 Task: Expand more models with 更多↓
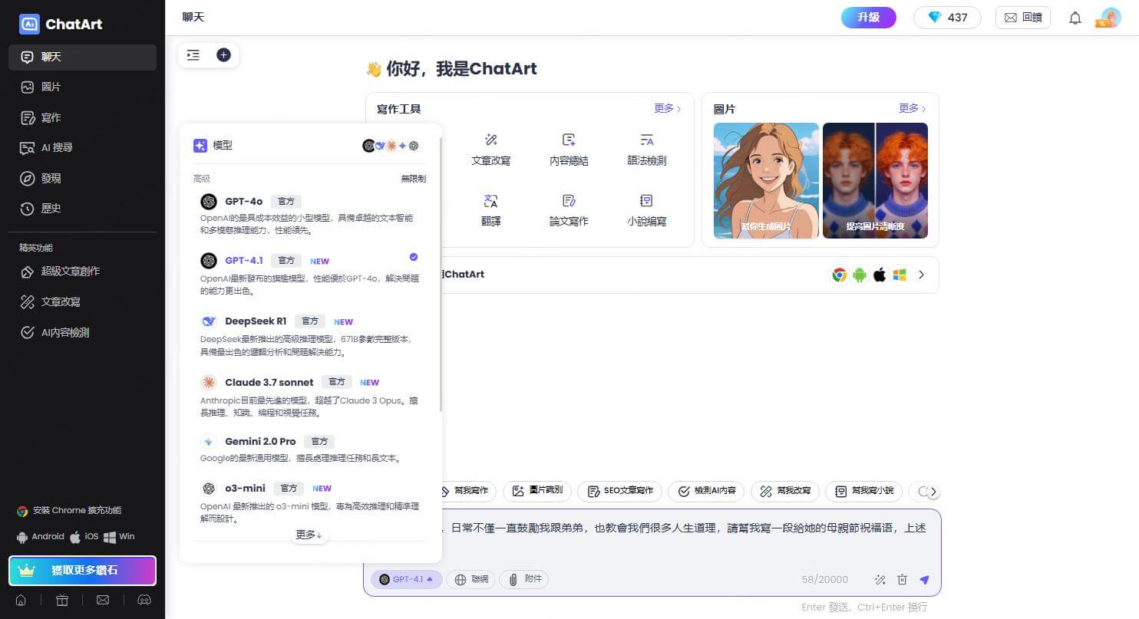point(309,535)
